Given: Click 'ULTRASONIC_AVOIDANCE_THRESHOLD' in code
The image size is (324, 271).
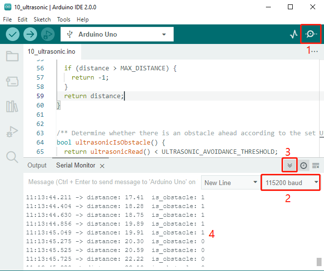Looking at the screenshot, I should click(218, 152).
